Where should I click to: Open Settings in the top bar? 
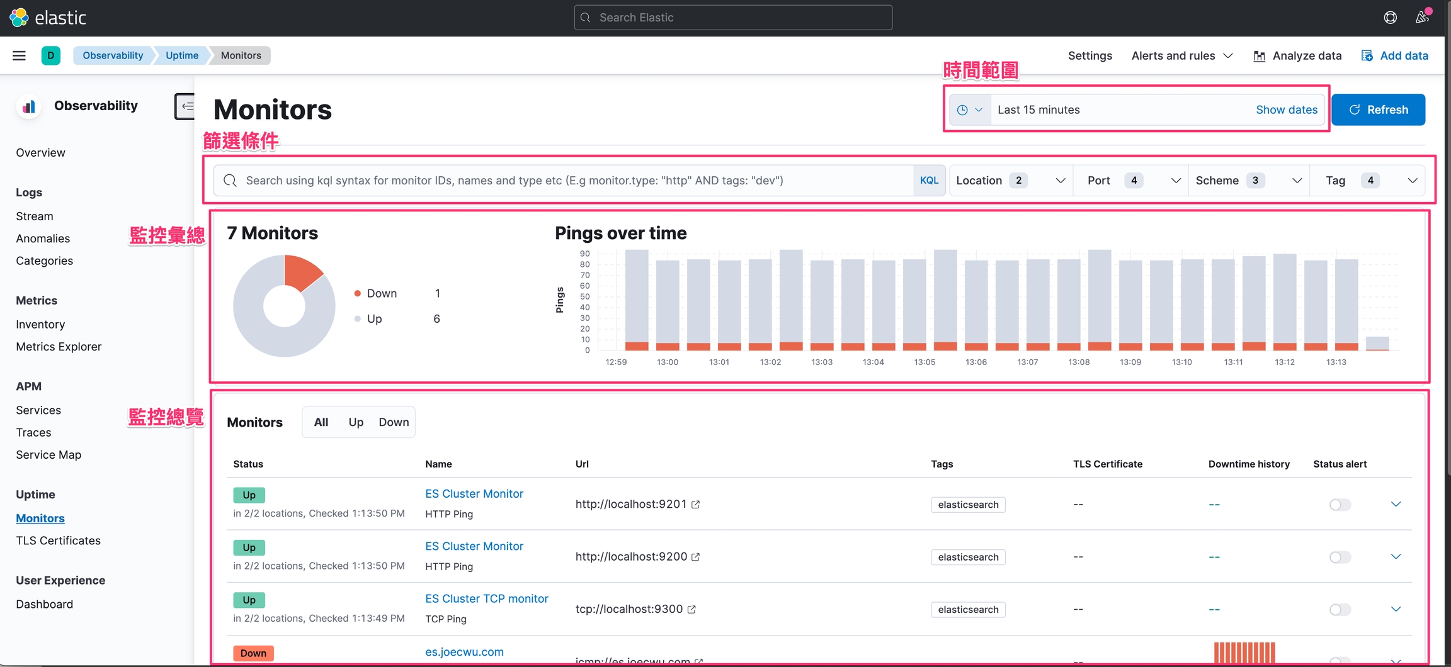pos(1090,56)
